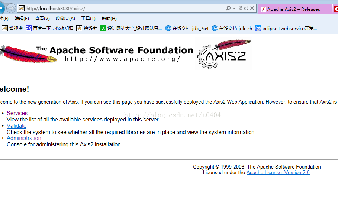This screenshot has width=338, height=222.
Task: Click the search magnifier icon in address bar
Action: click(x=228, y=9)
